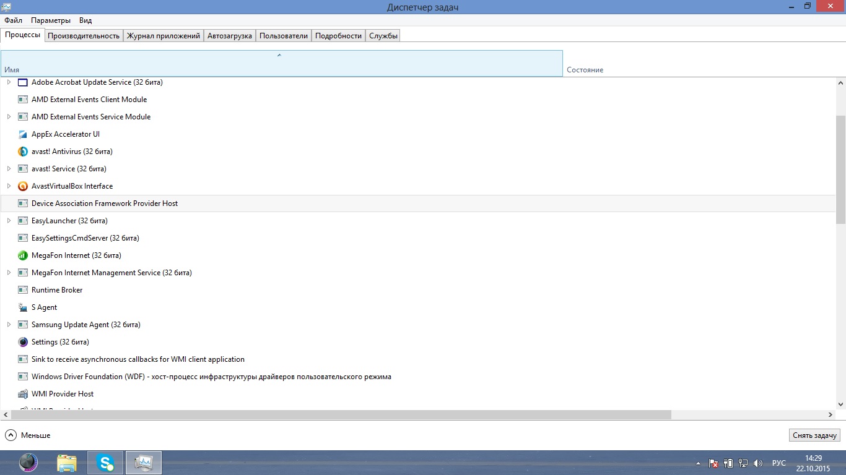Click the horizontal scrollbar right arrow
846x475 pixels.
831,414
